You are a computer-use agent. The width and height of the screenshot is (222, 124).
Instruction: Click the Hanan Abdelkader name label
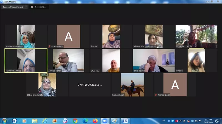[14, 46]
